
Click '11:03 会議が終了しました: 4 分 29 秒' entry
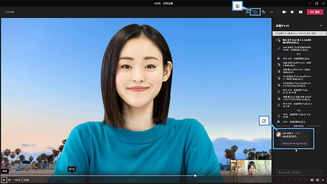(x=297, y=116)
